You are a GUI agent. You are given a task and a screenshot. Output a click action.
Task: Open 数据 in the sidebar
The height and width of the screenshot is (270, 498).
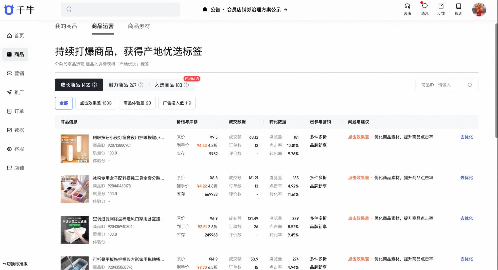pos(16,130)
